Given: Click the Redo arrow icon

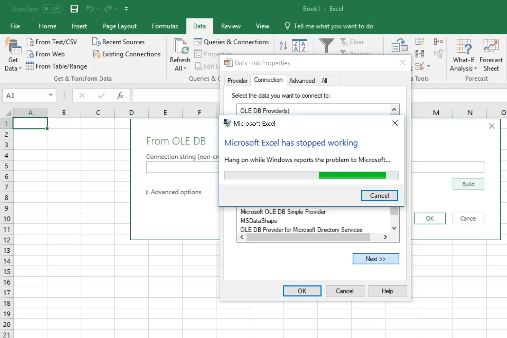Looking at the screenshot, I should pyautogui.click(x=108, y=8).
